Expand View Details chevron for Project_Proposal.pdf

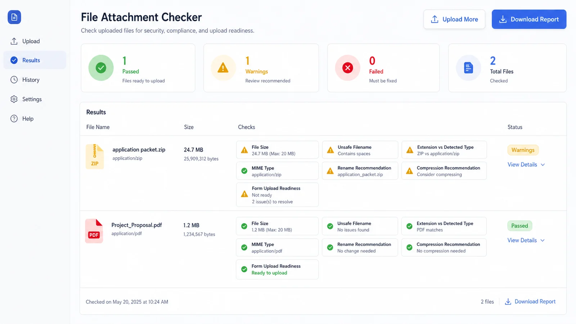(x=543, y=240)
